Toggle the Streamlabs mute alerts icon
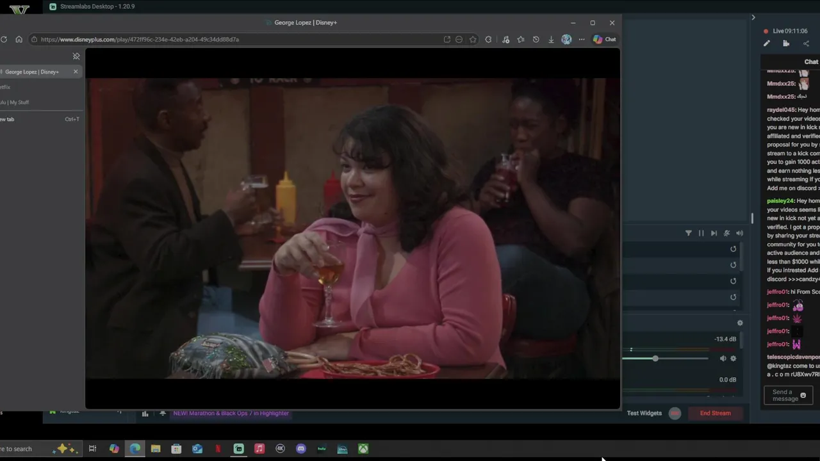The width and height of the screenshot is (820, 461). pos(726,233)
